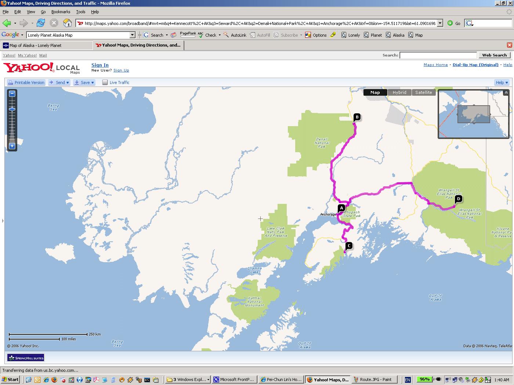Open Windows Explorer taskbar group

pos(188,379)
